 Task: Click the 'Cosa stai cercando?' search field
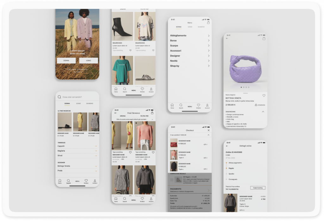pos(78,97)
